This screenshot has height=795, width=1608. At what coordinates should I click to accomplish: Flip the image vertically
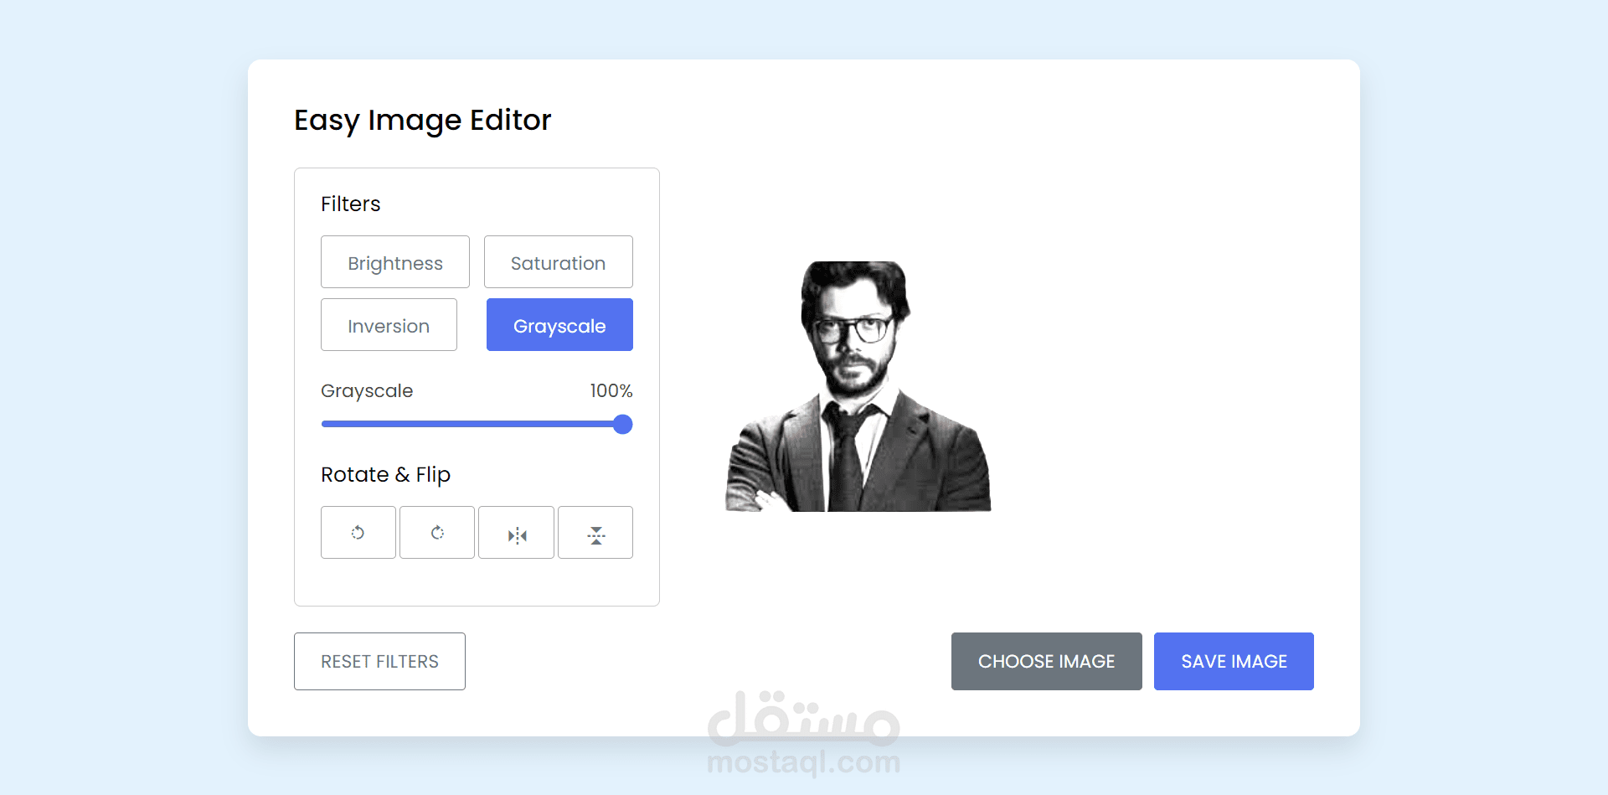tap(595, 532)
